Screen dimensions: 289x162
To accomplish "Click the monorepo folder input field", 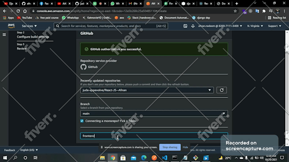I will point(154,136).
